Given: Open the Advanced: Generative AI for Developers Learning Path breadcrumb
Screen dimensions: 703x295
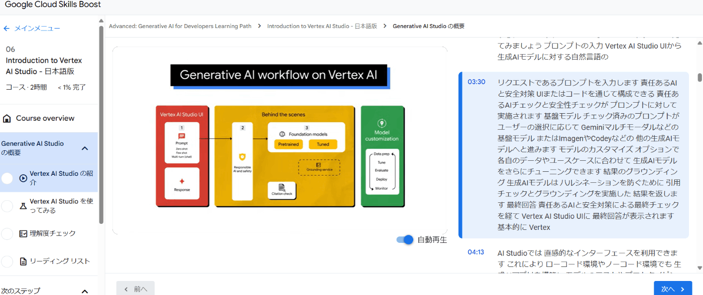Looking at the screenshot, I should (x=180, y=26).
